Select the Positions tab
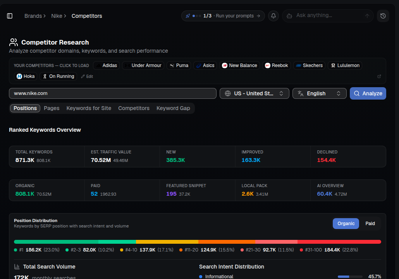Image resolution: width=399 pixels, height=279 pixels. 25,108
